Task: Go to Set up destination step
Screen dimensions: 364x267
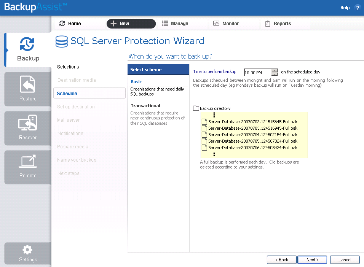Action: [76, 107]
